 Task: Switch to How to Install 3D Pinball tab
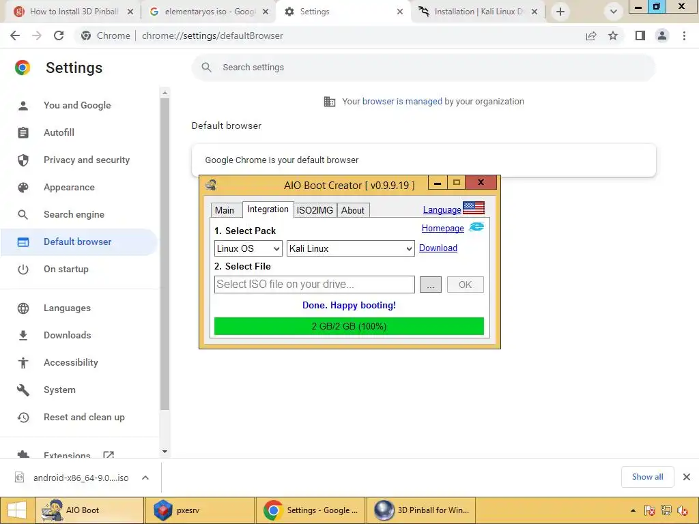pos(74,12)
